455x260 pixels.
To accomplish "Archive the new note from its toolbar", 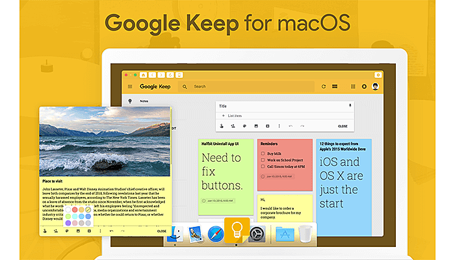I will 268,126.
